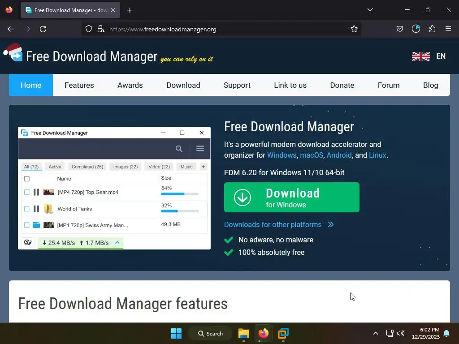Tick the Swiss Army Man checkbox
The height and width of the screenshot is (344, 459).
pyautogui.click(x=26, y=225)
